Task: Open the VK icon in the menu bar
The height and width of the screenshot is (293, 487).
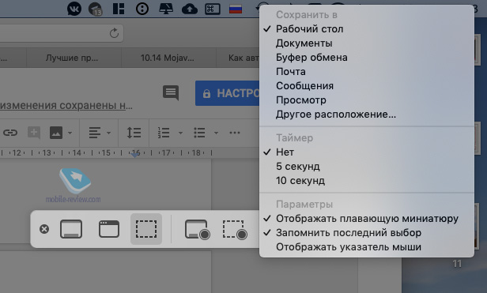Action: point(74,9)
